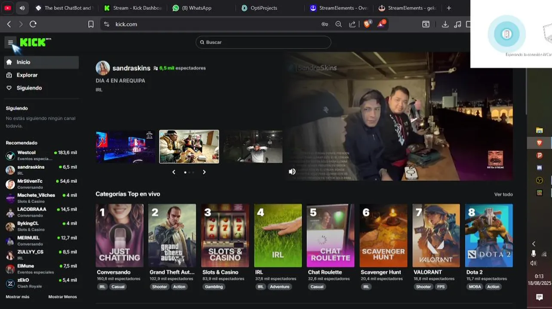Click the pinned YouTube tab

click(x=8, y=8)
